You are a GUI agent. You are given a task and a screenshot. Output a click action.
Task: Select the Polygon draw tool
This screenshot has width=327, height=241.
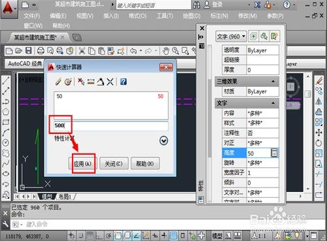click(6, 112)
